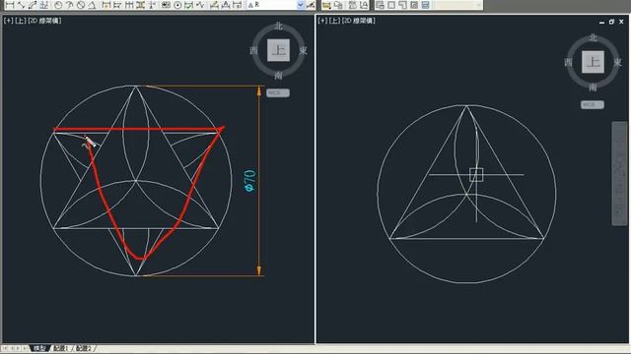Select the Dimension Space tool
The image size is (631, 354).
140,5
